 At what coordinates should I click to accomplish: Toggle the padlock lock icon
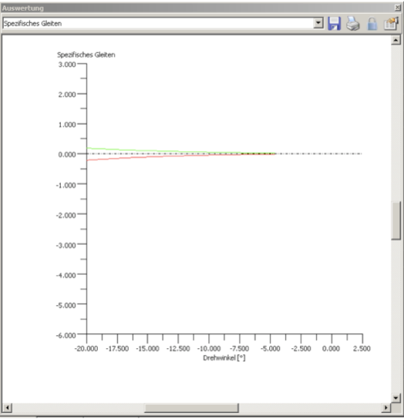tap(372, 24)
